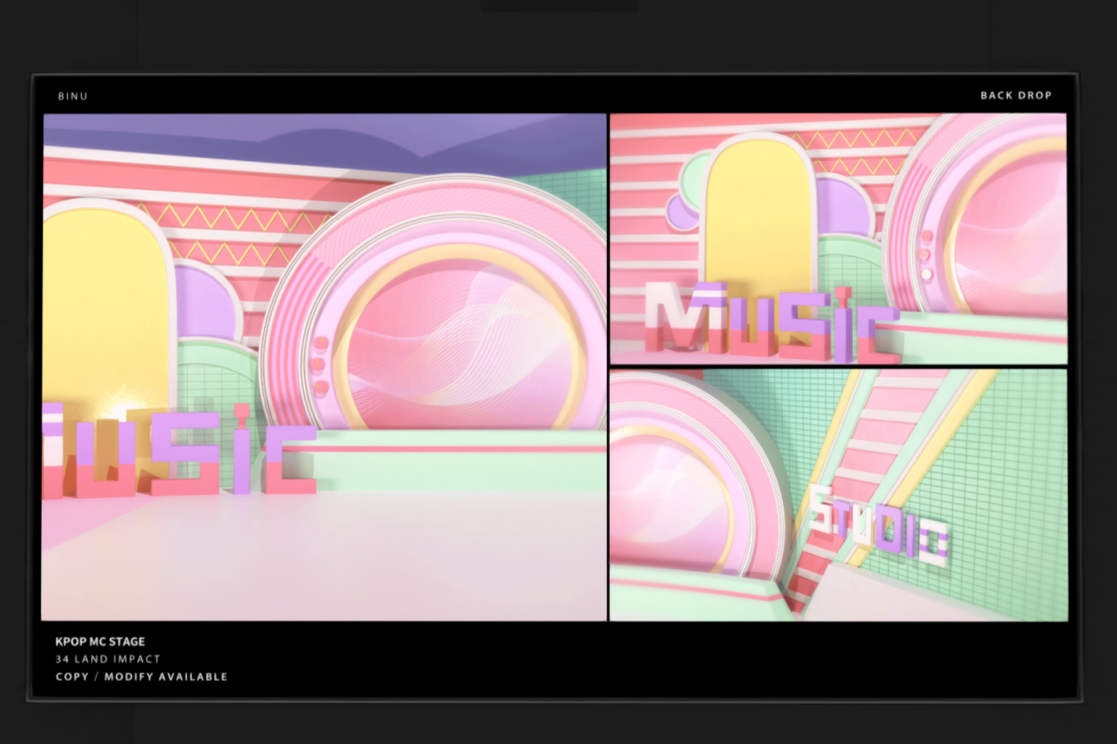Click the COPY / MODIFY AVAILABLE text
Viewport: 1117px width, 744px height.
coord(141,677)
